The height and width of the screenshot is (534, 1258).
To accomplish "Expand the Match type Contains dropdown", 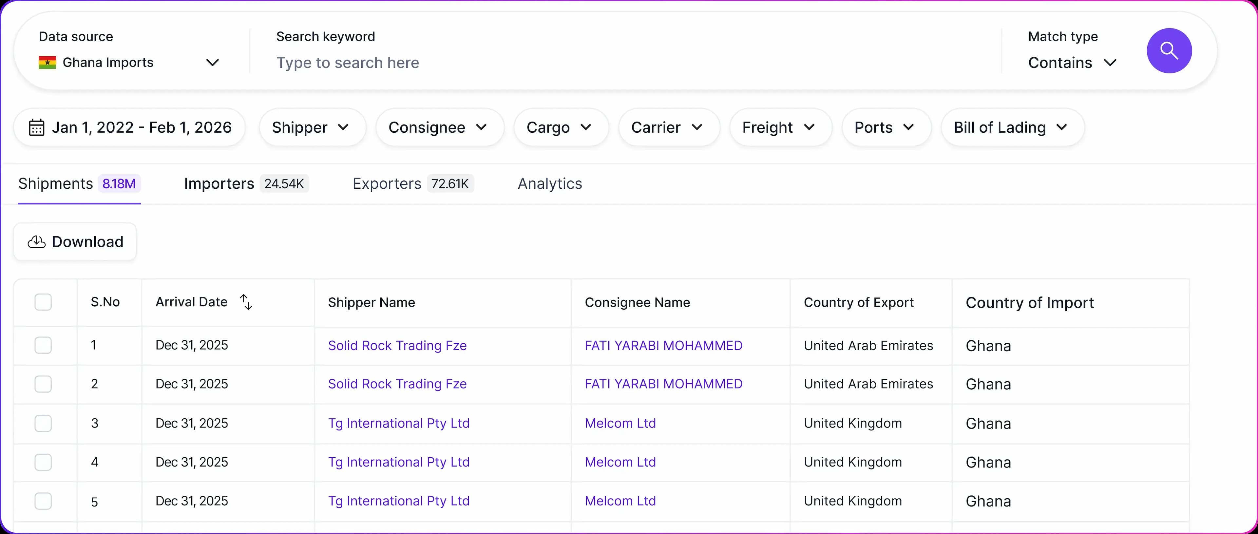I will [1072, 63].
